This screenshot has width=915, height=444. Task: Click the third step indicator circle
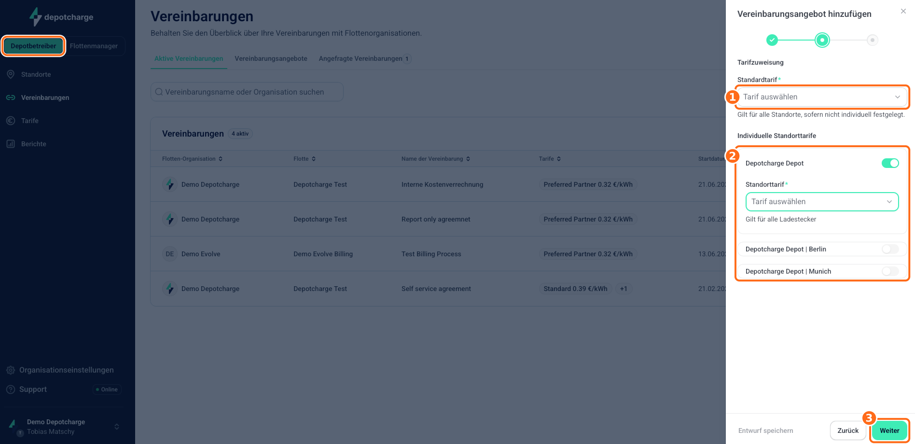tap(873, 40)
